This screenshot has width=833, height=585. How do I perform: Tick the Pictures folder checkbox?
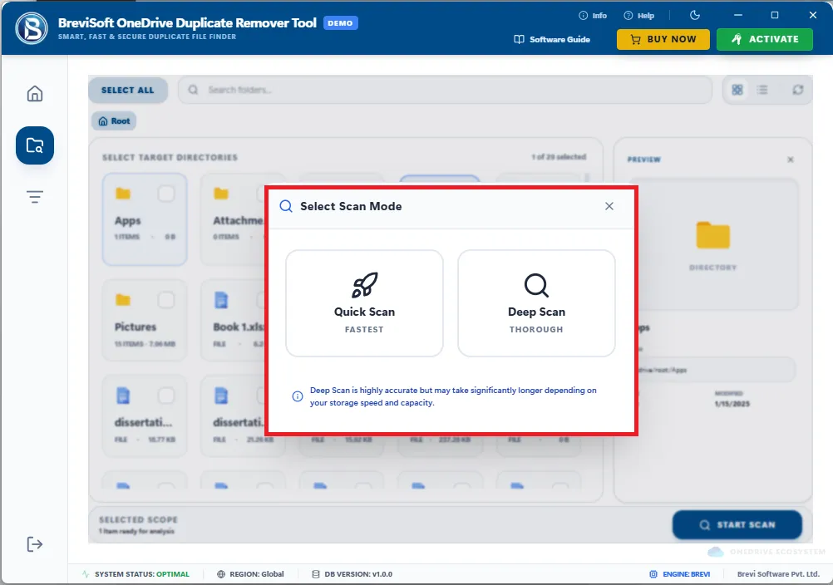166,300
